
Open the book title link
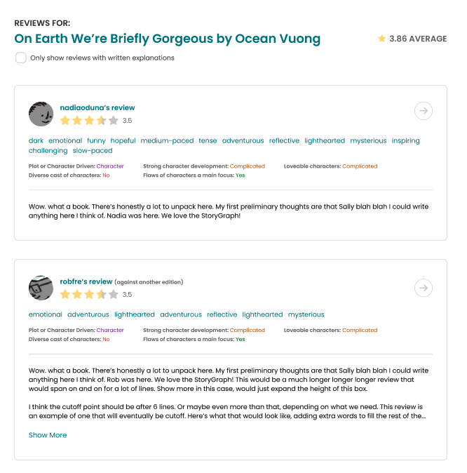[x=168, y=39]
